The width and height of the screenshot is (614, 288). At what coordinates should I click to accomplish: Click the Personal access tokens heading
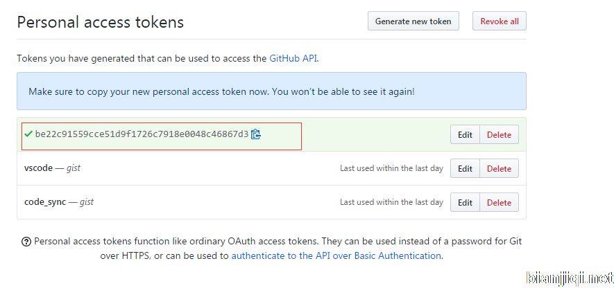click(100, 22)
